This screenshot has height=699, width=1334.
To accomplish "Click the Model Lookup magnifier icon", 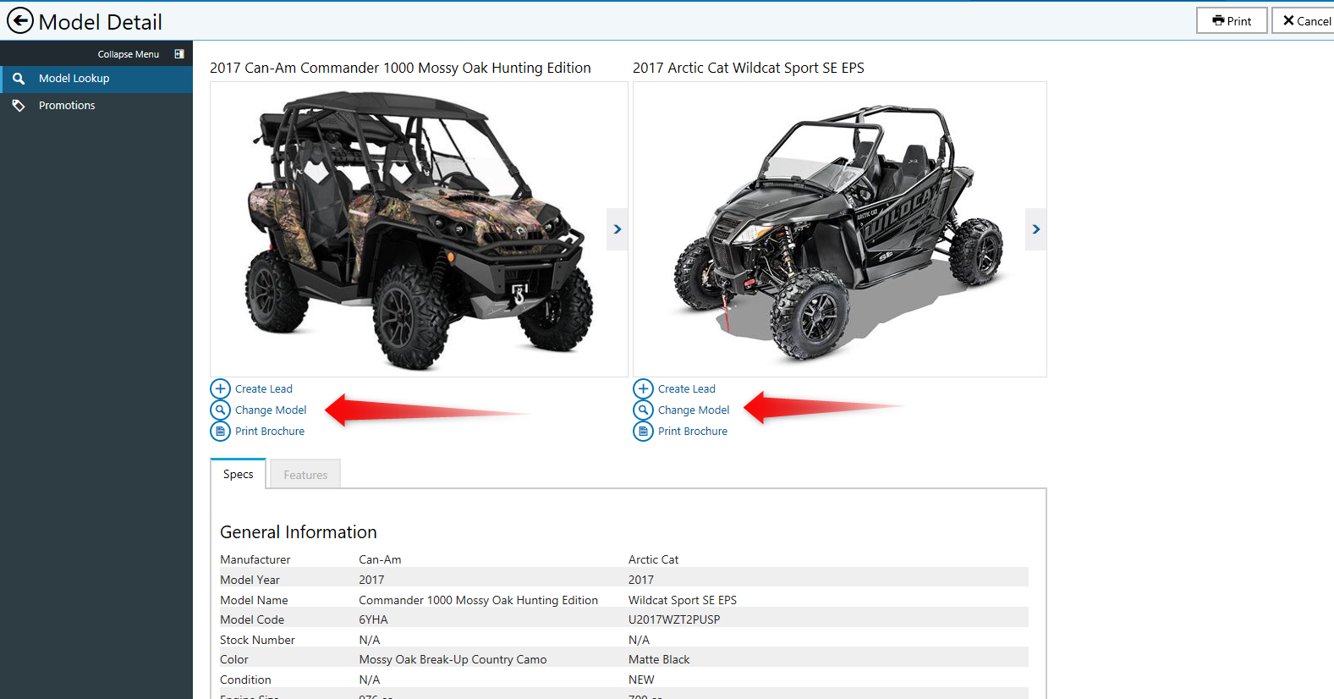I will [x=19, y=79].
